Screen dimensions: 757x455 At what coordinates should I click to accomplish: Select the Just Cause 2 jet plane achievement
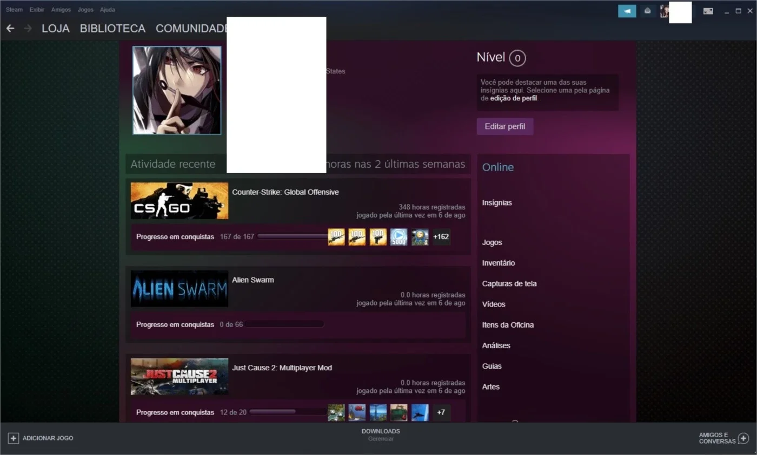(420, 412)
